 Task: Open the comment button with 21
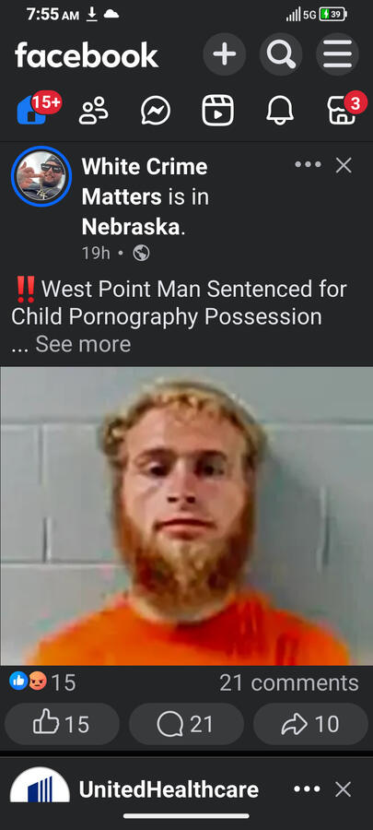[x=186, y=724]
